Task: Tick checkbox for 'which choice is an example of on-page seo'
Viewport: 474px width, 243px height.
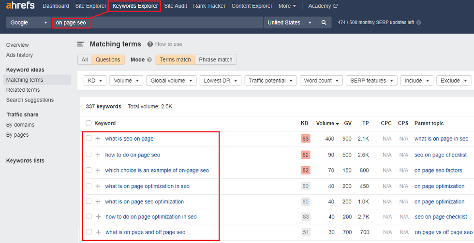Action: 89,170
